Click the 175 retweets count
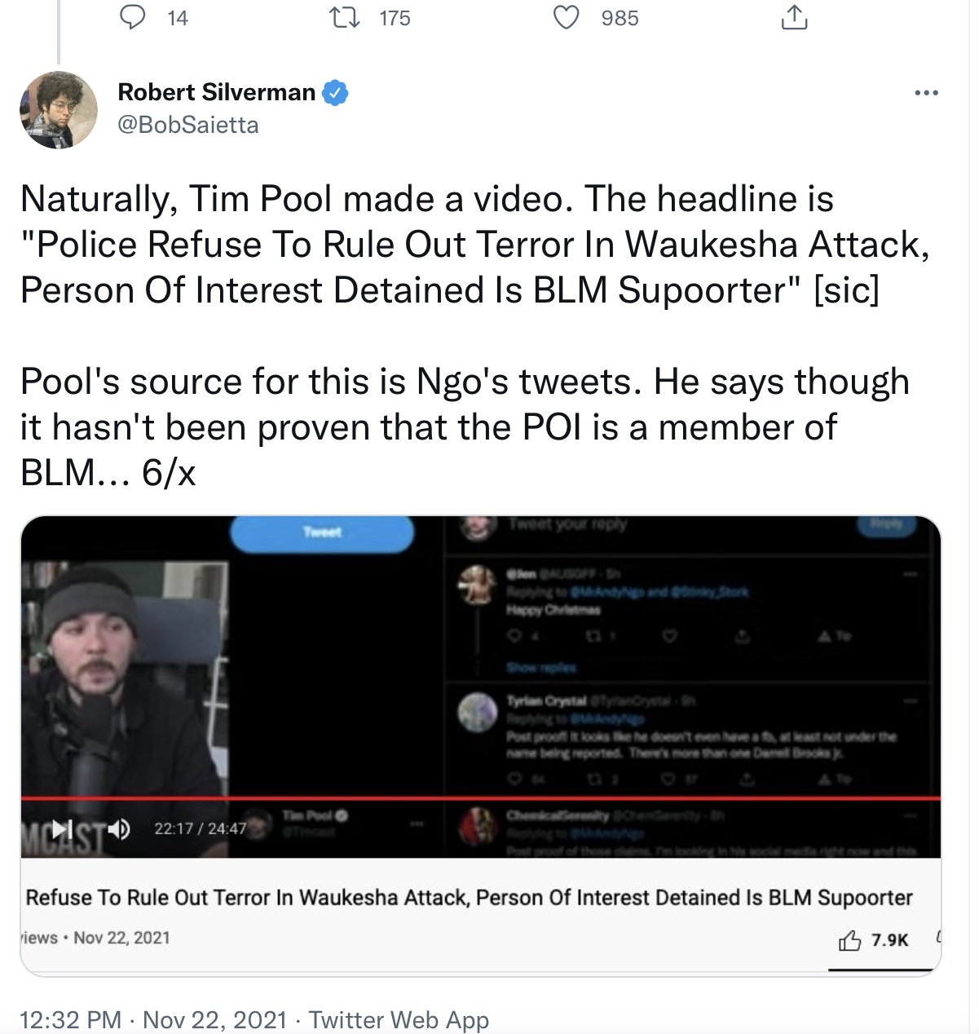979x1034 pixels. coord(395,18)
